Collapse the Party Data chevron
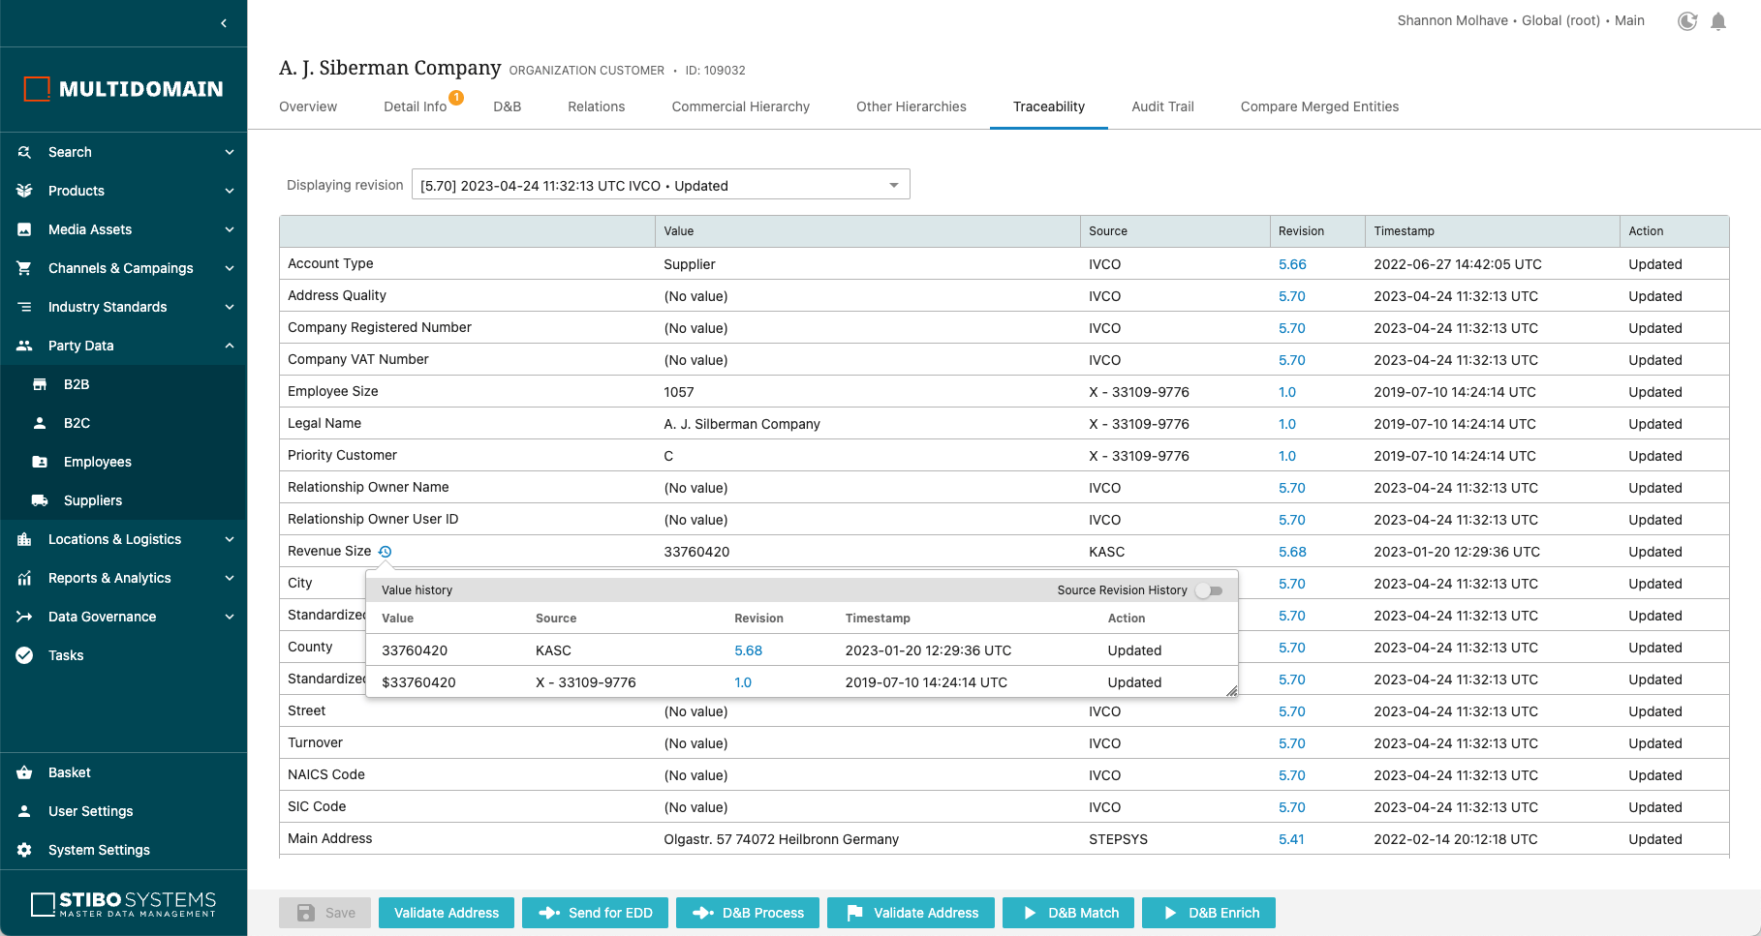 (x=230, y=346)
